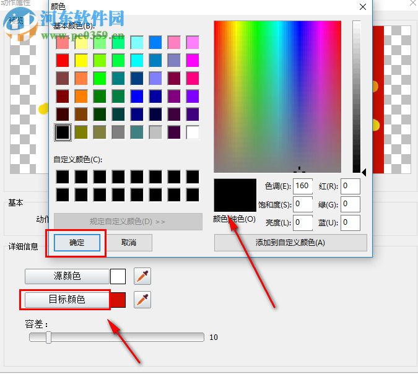418x374 pixels.
Task: Select the pure yellow basic swatch
Action: coord(81,61)
